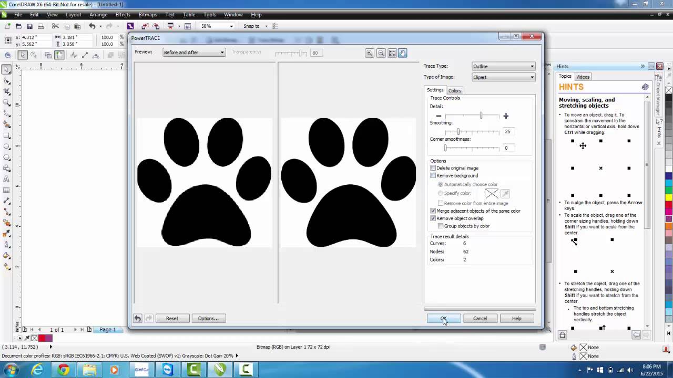Image resolution: width=673 pixels, height=378 pixels.
Task: Click the Internet Explorer icon in the taskbar
Action: [x=37, y=370]
